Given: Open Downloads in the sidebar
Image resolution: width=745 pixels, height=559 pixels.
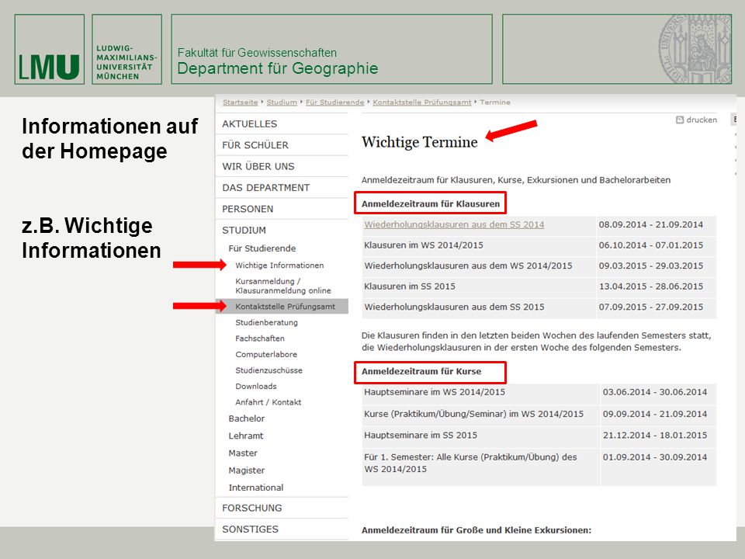Looking at the screenshot, I should (x=255, y=387).
